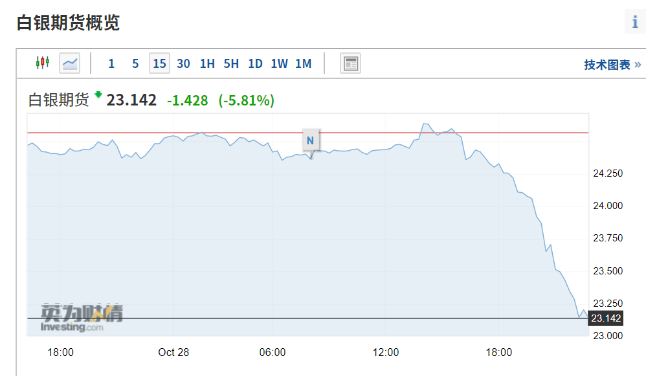Click the 23.142 current price label
Viewport: 646px width, 376px height.
605,318
